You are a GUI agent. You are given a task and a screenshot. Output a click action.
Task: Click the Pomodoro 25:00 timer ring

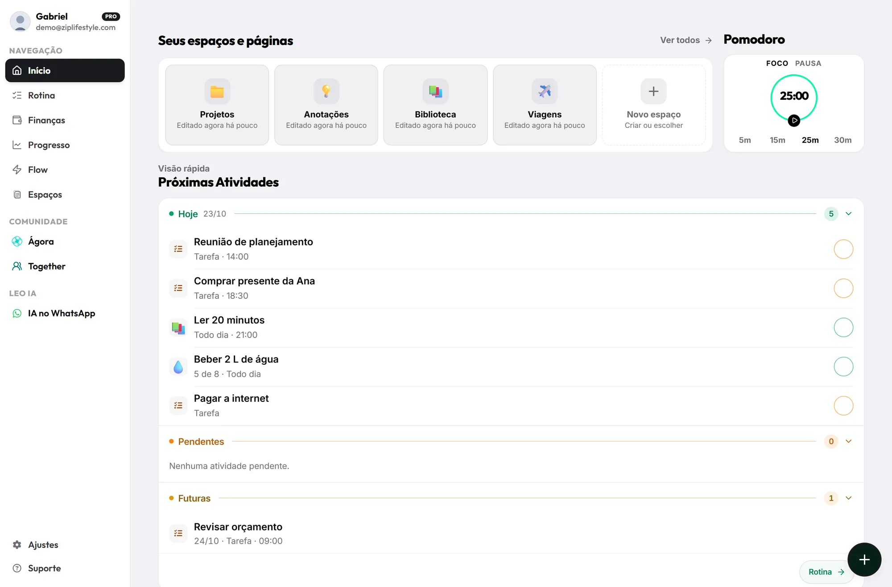tap(794, 97)
